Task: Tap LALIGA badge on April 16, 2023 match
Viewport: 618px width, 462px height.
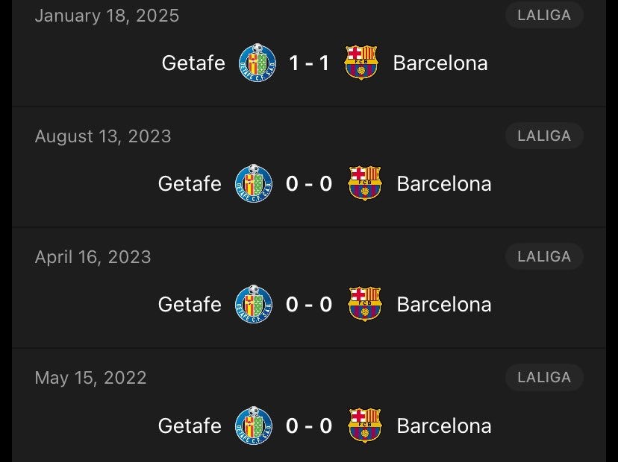Action: coord(544,256)
